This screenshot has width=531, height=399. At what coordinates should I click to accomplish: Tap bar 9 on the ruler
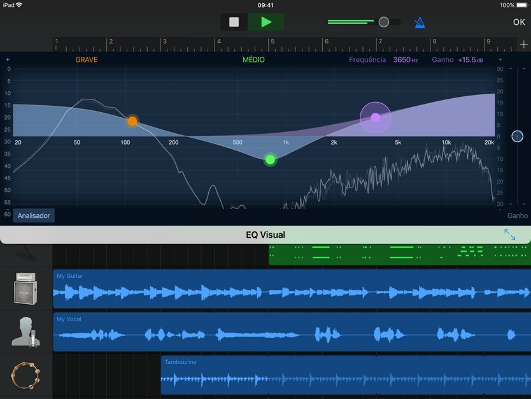488,41
